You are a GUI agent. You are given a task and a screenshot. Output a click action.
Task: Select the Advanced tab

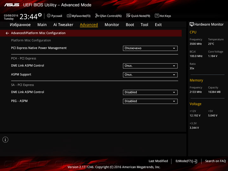click(89, 25)
